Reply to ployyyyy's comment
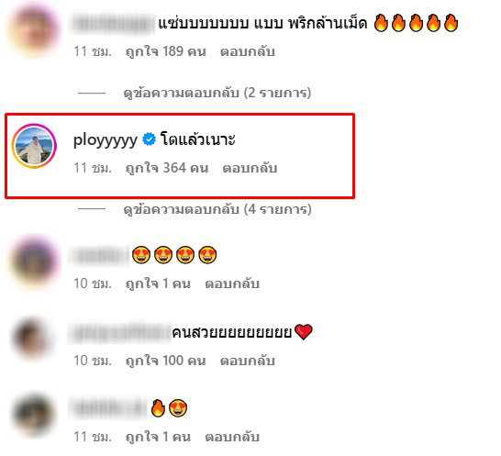Viewport: 501px width, 456px height. pos(250,168)
